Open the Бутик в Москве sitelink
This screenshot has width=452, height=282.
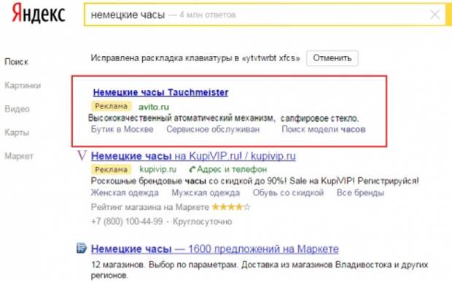tap(122, 129)
